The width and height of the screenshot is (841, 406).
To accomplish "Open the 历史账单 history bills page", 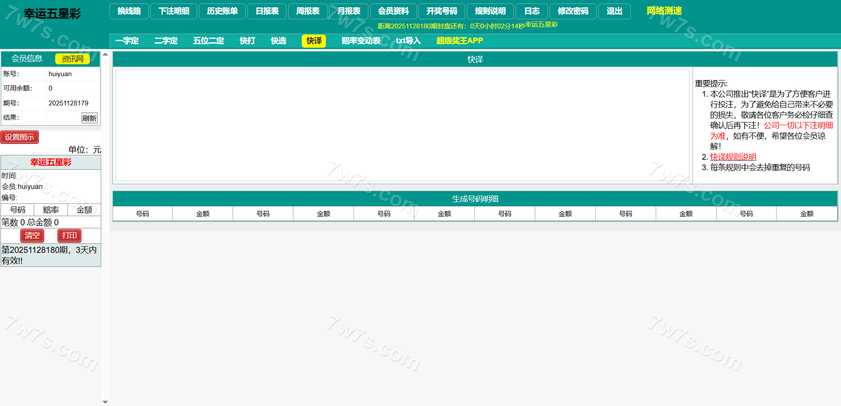I will click(223, 11).
